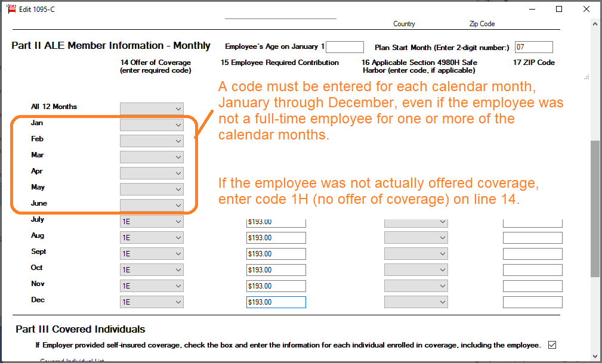Click the vertical scrollbar up arrow

point(595,24)
